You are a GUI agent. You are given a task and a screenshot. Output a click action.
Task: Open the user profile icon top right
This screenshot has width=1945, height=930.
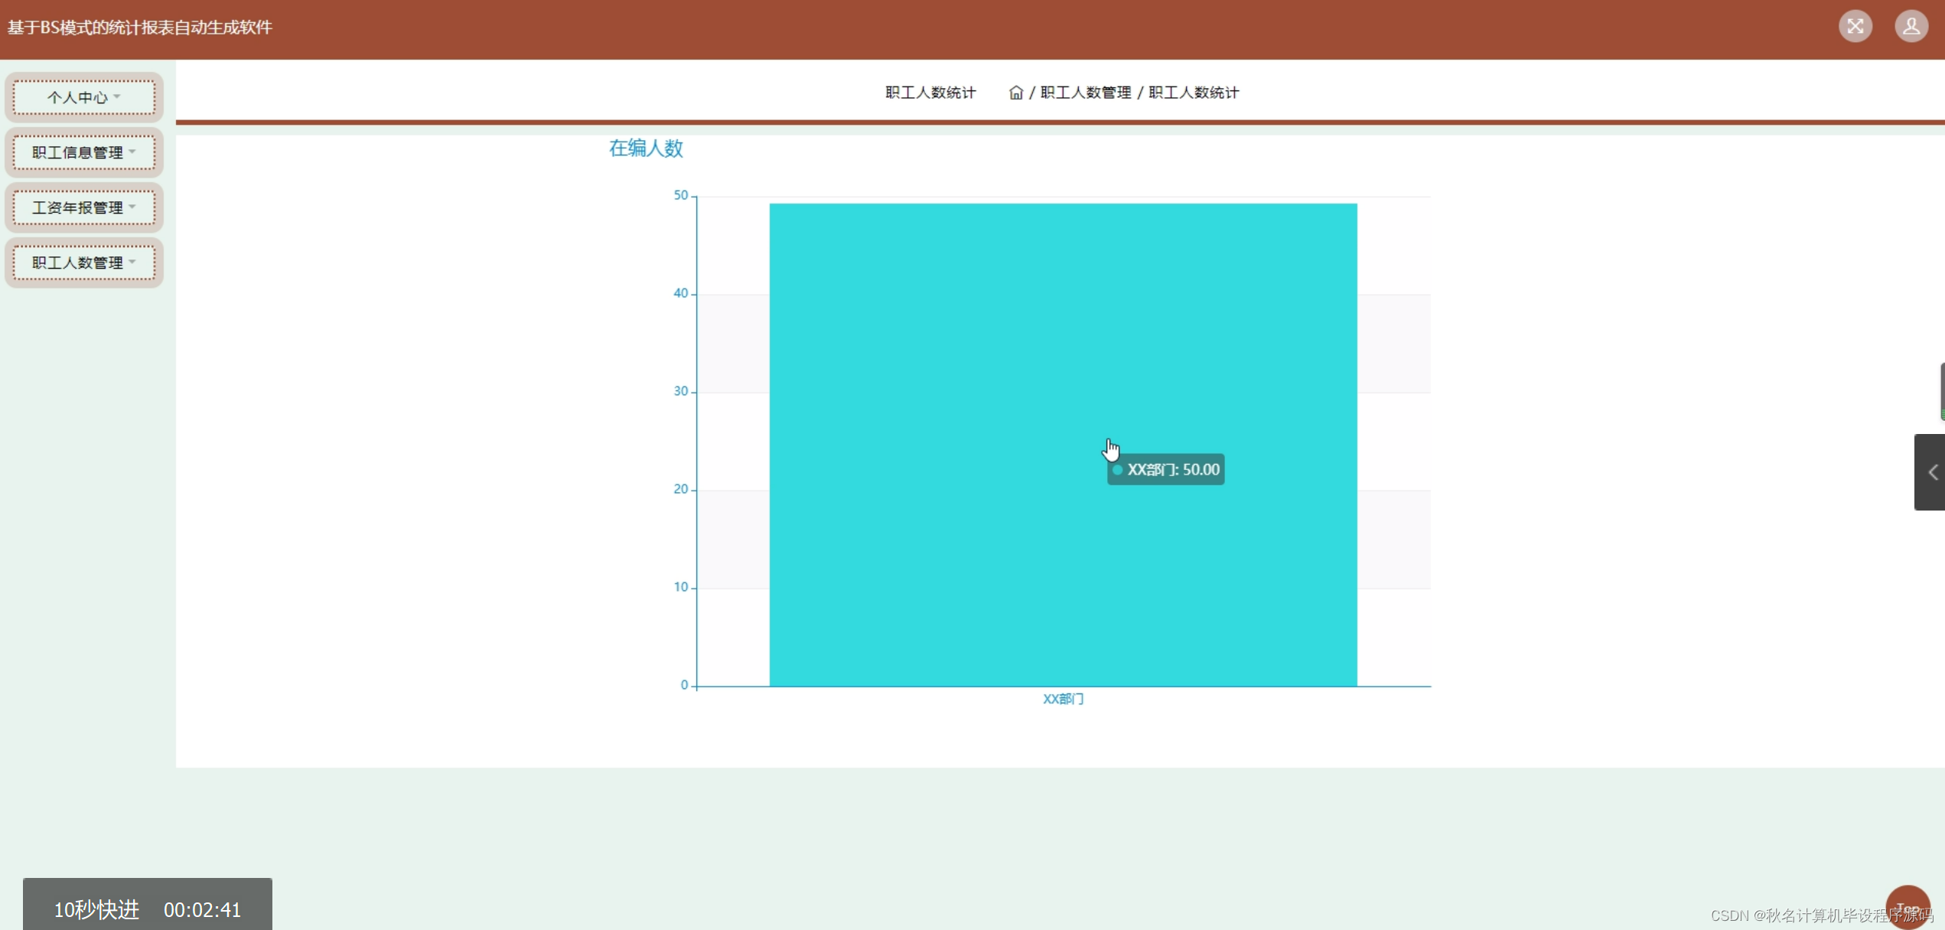[1911, 26]
